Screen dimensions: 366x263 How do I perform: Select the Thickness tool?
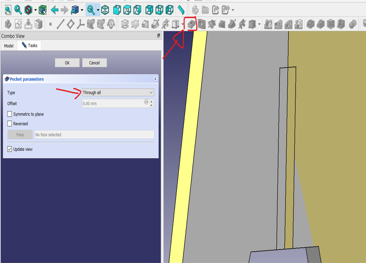point(341,24)
